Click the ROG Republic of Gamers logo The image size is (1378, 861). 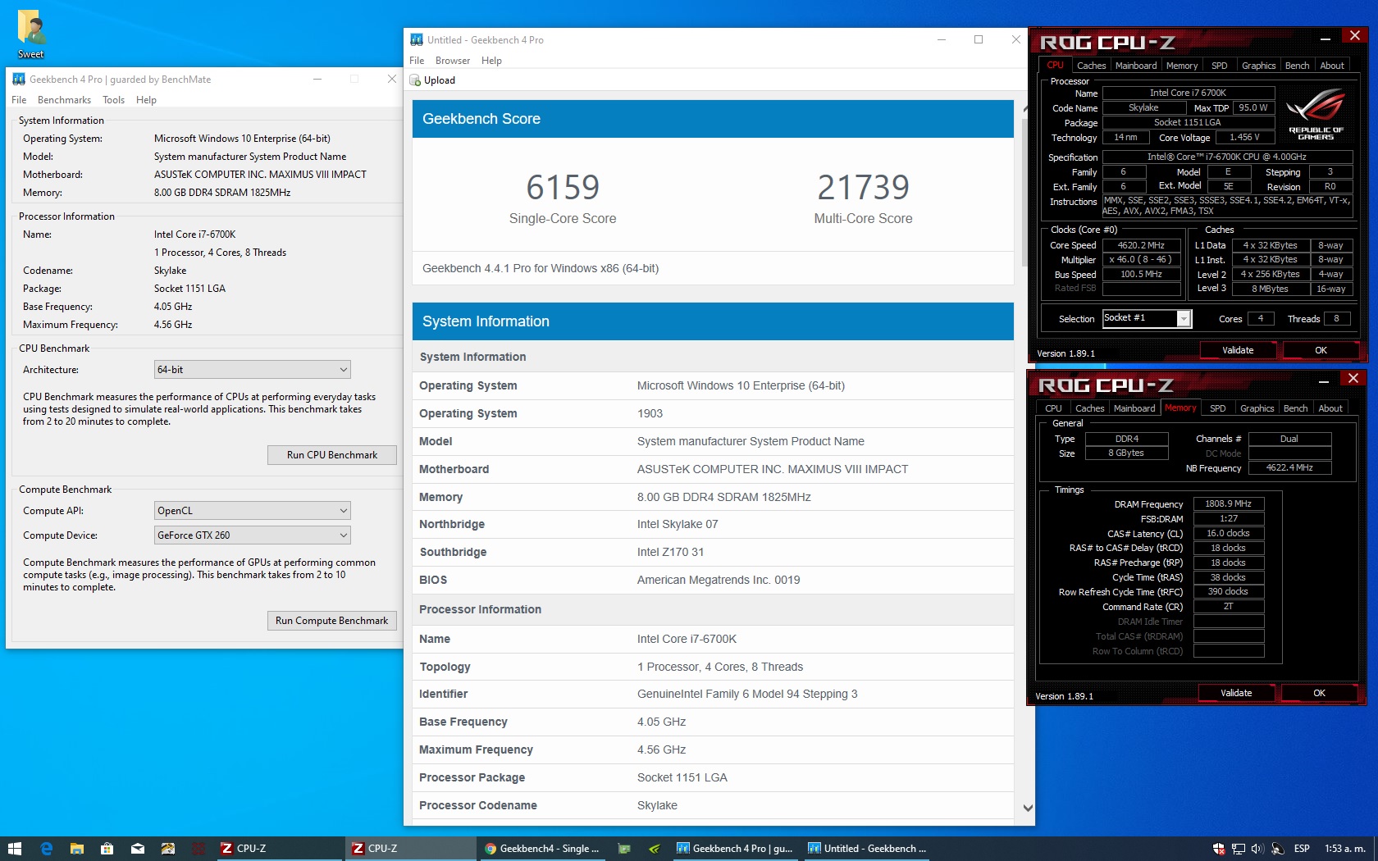1316,114
